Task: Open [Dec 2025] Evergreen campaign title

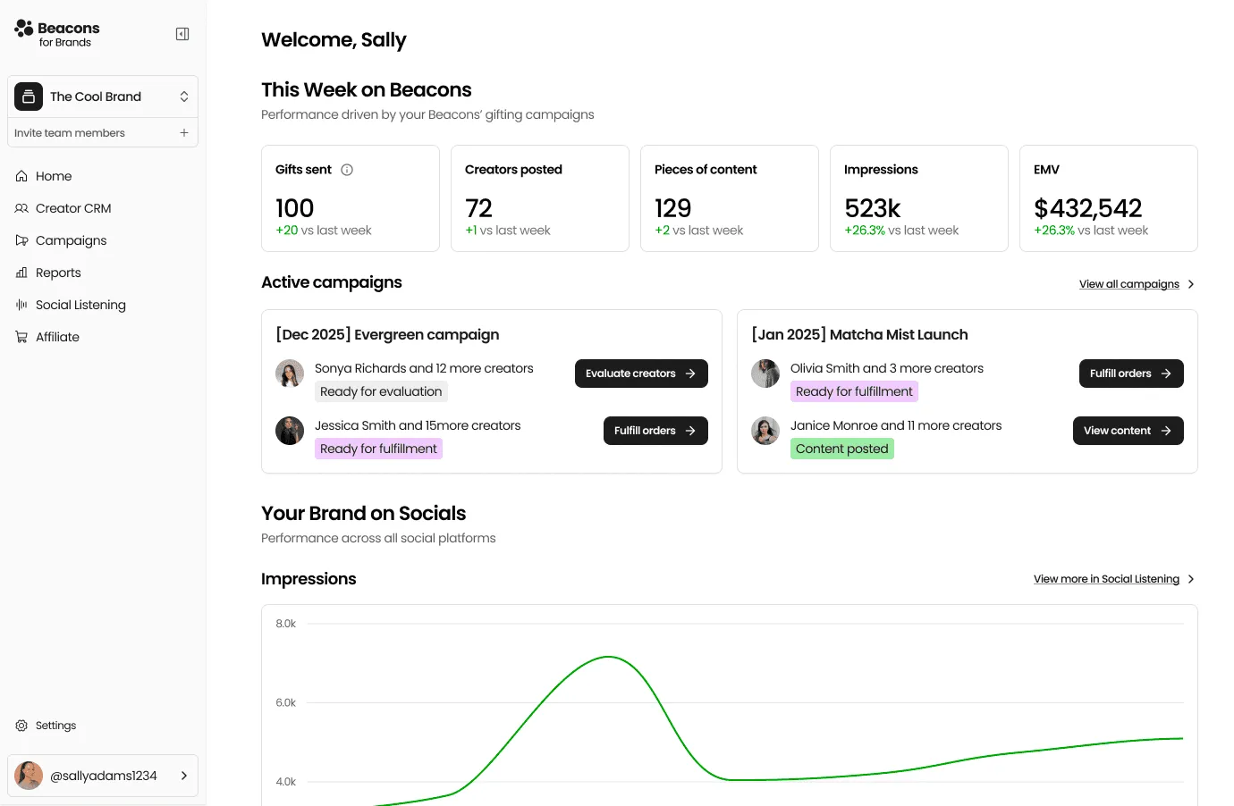Action: pyautogui.click(x=387, y=334)
